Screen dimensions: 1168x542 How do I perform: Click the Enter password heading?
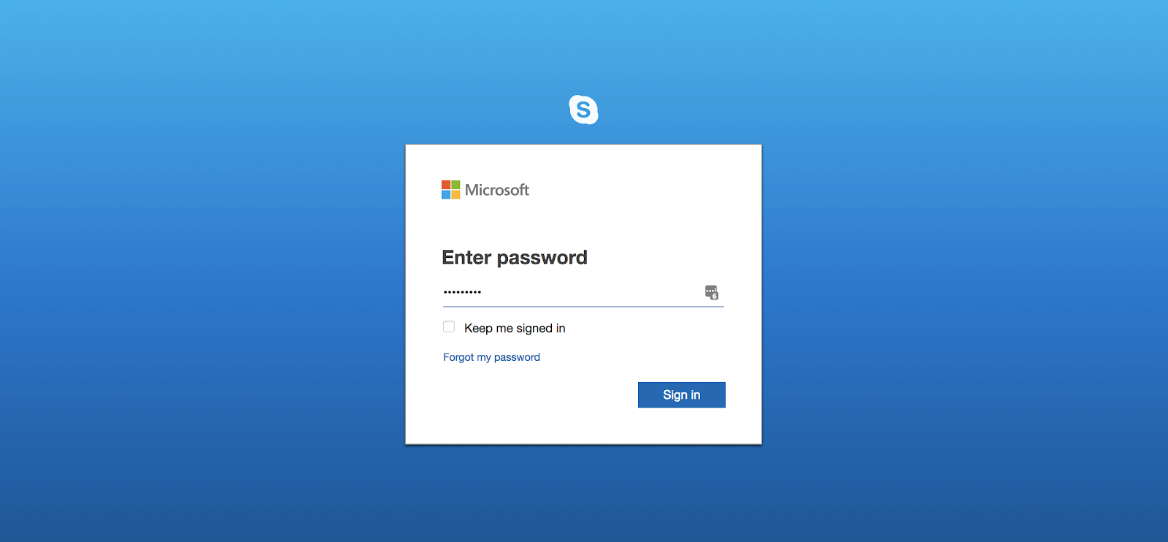point(515,258)
